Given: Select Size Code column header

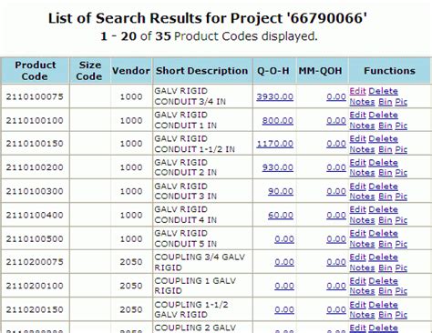Looking at the screenshot, I should click(x=89, y=71).
